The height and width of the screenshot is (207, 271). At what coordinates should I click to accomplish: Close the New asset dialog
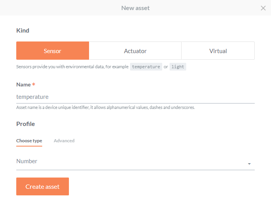[263, 8]
